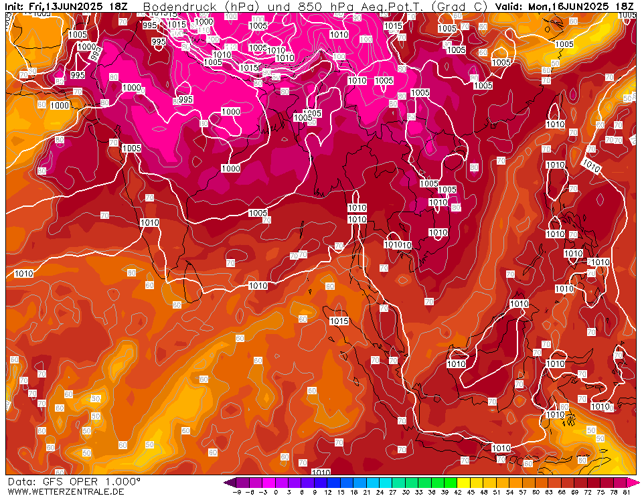Click the 1010 label at the map's bottom edge

point(321,471)
